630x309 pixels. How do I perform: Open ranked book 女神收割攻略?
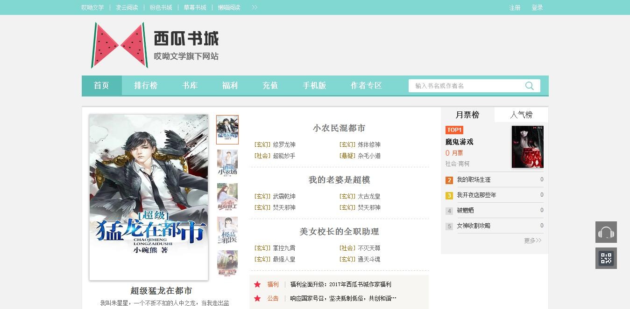[x=474, y=226]
